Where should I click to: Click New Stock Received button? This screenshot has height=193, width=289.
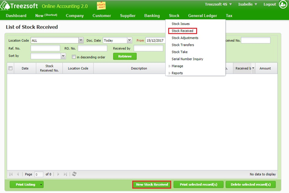[x=152, y=184]
